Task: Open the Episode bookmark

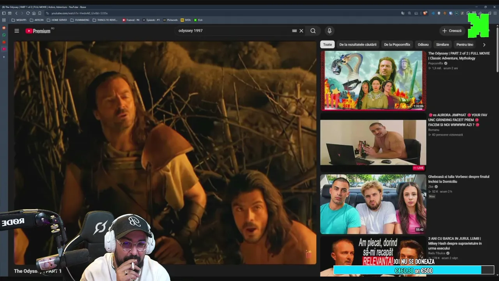Action: (152, 20)
